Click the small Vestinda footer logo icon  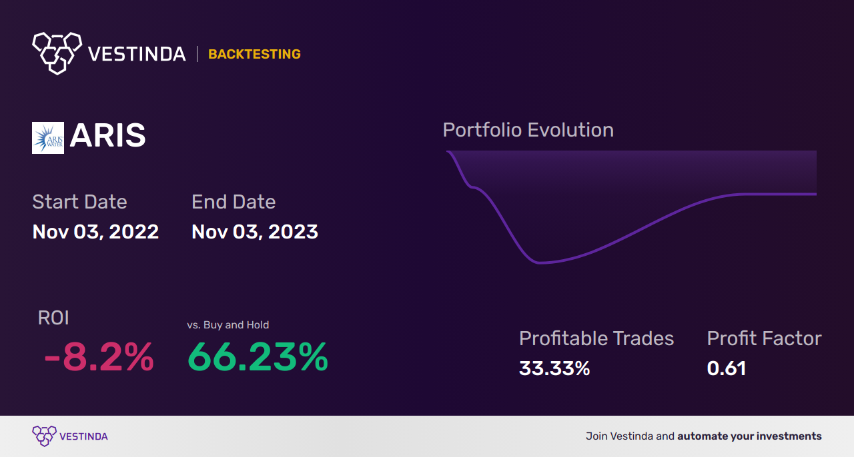pyautogui.click(x=44, y=436)
